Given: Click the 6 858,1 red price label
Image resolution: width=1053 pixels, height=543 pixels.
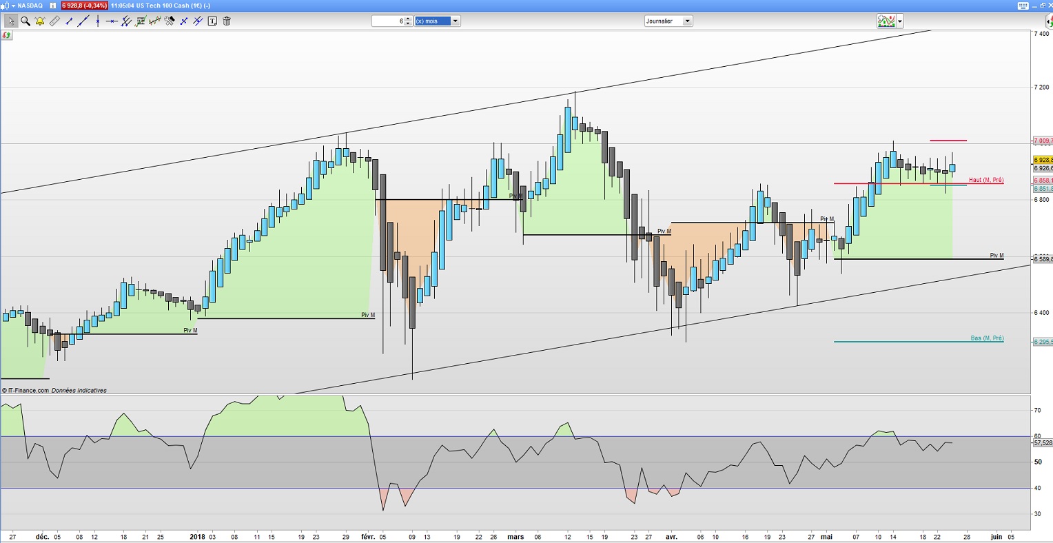Looking at the screenshot, I should pyautogui.click(x=1043, y=181).
